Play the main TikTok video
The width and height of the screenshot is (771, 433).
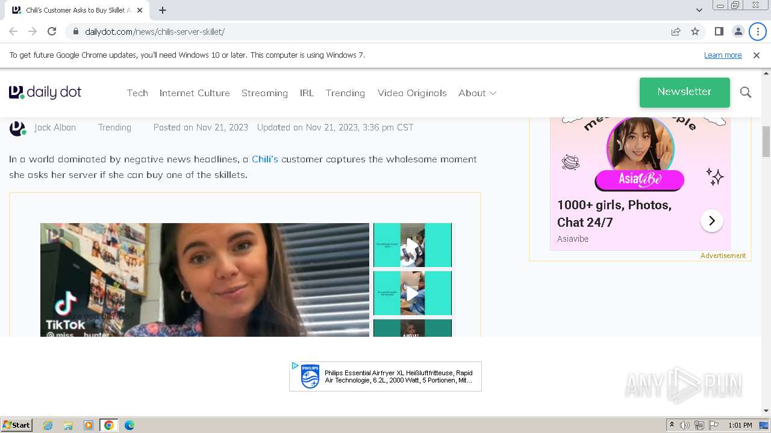tap(205, 280)
